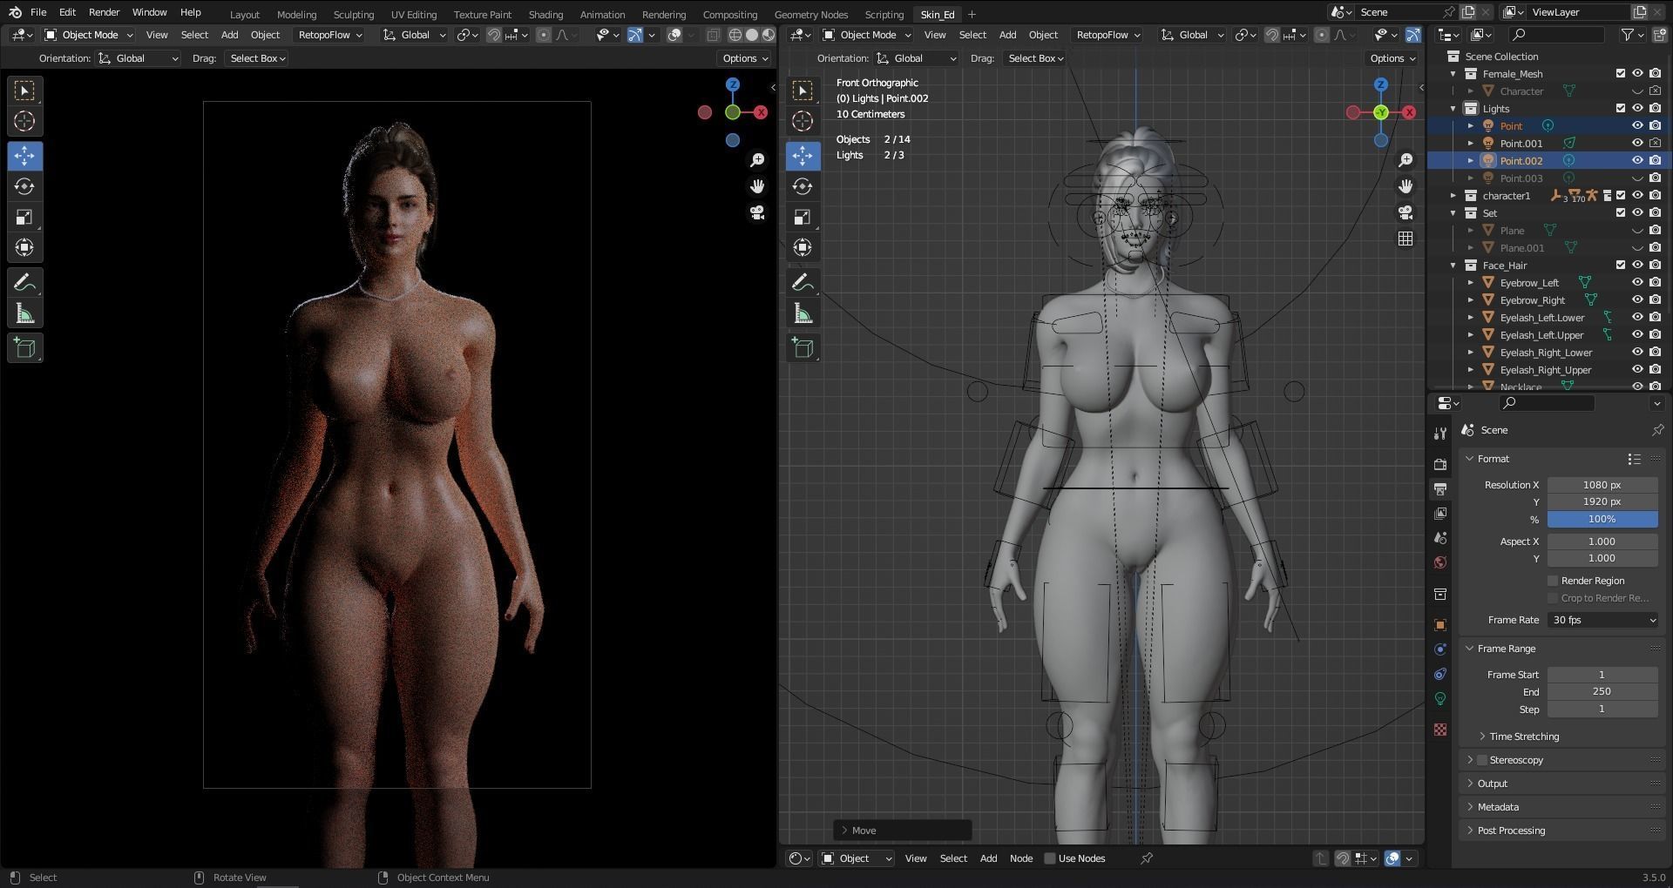Open the Tool properties tab
This screenshot has width=1673, height=888.
pyautogui.click(x=1440, y=433)
